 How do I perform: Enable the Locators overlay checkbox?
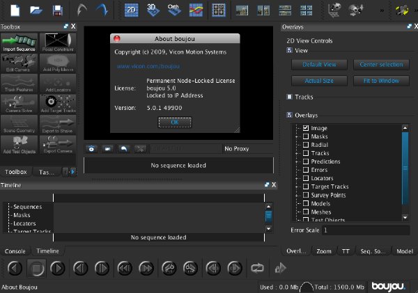306,178
